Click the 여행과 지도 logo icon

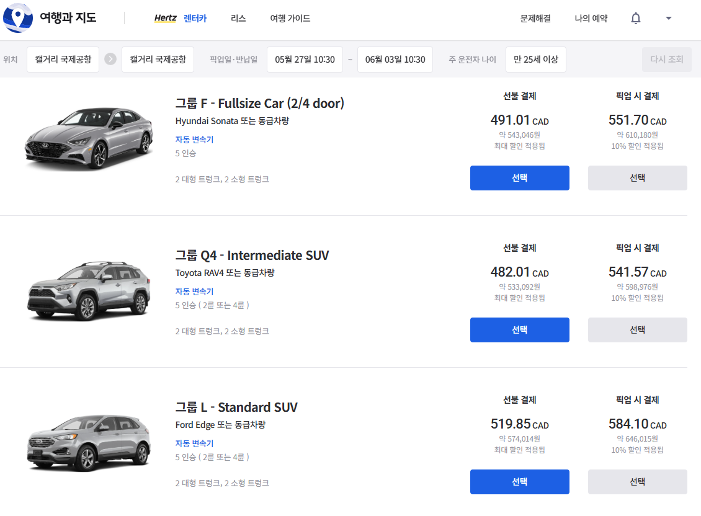[x=18, y=18]
